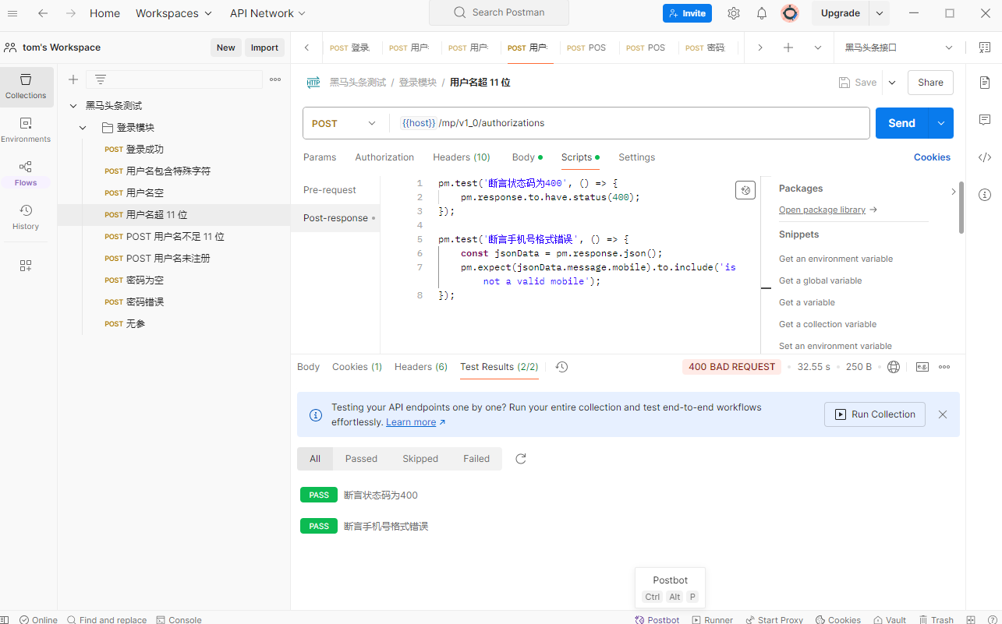The height and width of the screenshot is (624, 1002).
Task: Open Flows in the sidebar
Action: 26,173
